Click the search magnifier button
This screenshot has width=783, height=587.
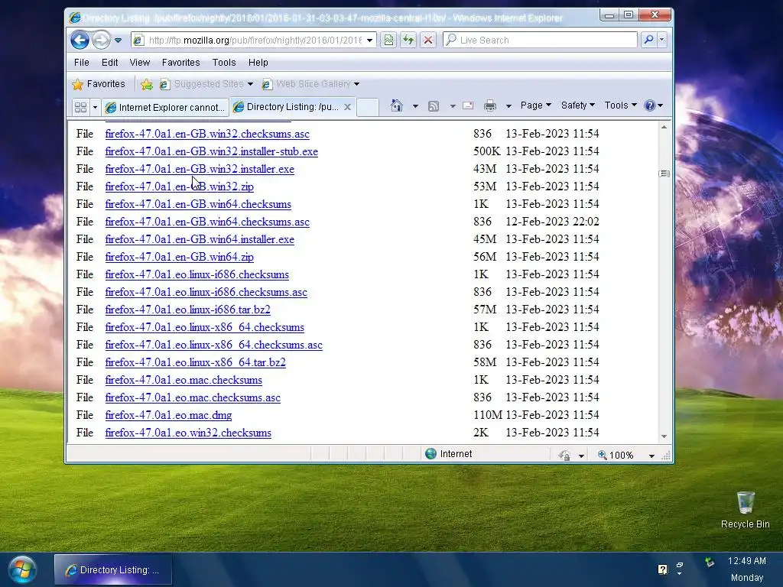[x=648, y=40]
